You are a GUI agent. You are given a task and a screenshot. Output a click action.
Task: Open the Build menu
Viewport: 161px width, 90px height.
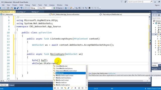(x=21, y=5)
